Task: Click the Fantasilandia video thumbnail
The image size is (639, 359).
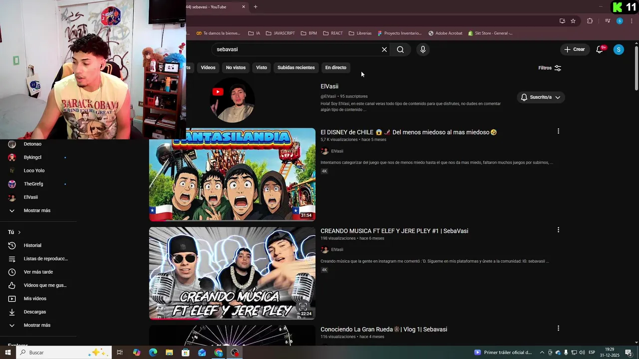Action: click(232, 174)
